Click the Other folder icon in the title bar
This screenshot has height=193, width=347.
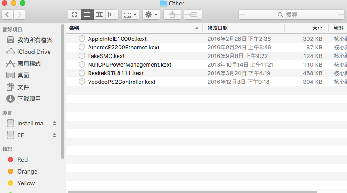tap(164, 3)
